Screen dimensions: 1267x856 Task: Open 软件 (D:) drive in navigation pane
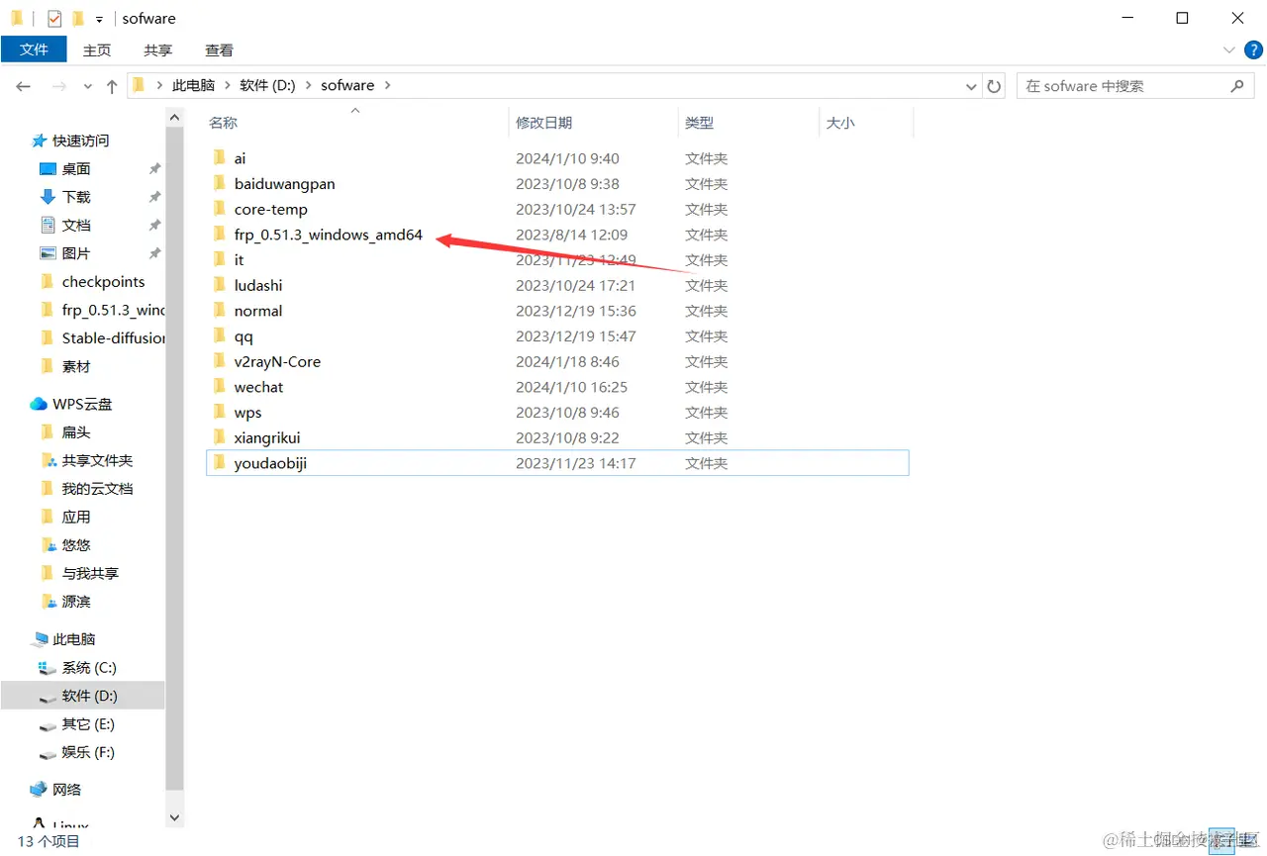(x=89, y=696)
